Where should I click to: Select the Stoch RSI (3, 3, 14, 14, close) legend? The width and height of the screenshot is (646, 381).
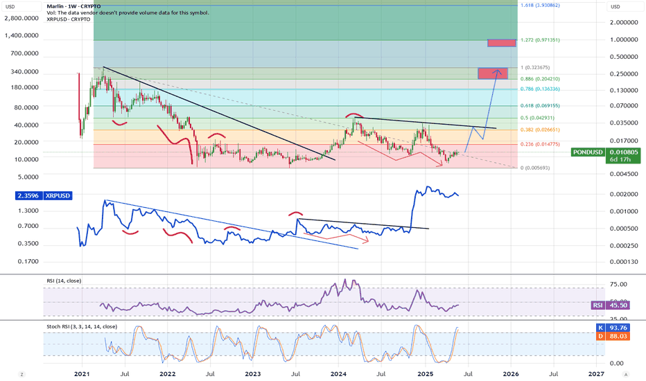pos(82,327)
